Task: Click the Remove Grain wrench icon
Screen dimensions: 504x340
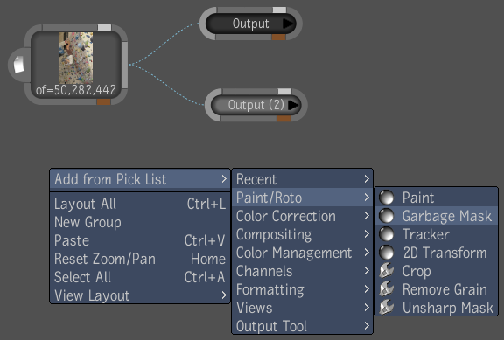Action: [387, 289]
